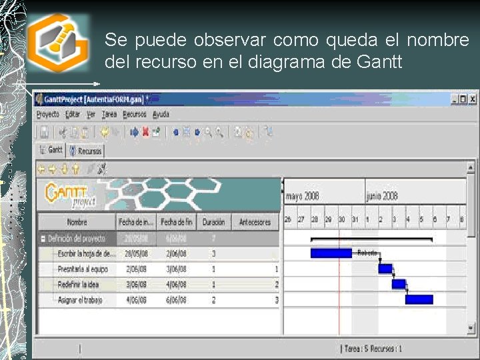The image size is (480, 360).
Task: Click the scrollbar up arrow of chart
Action: [x=471, y=167]
